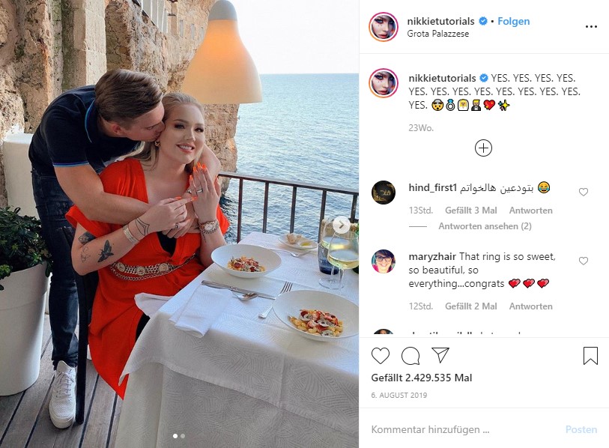The image size is (609, 448).
Task: Reply to hind_first1's comment via Antworten
Action: (x=531, y=211)
